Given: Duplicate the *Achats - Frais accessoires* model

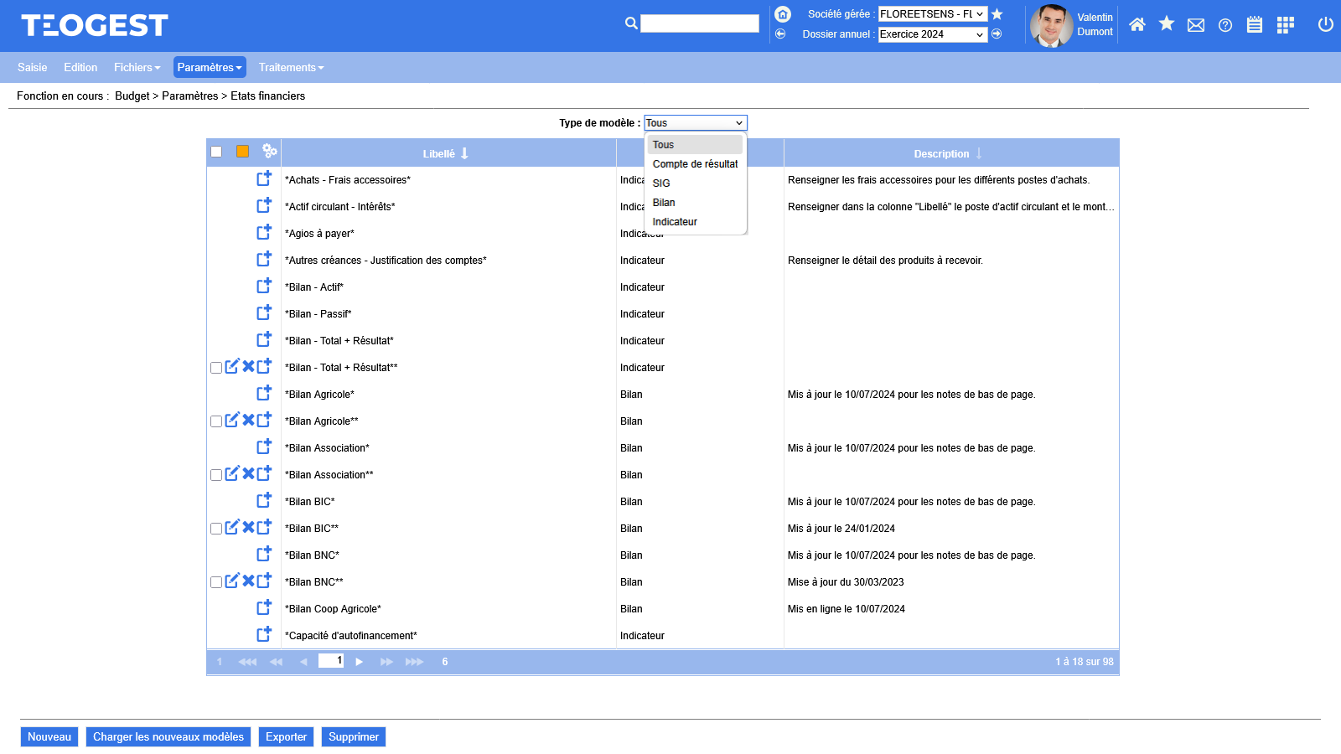Looking at the screenshot, I should coord(264,178).
